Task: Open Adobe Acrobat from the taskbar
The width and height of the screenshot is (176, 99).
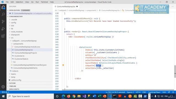Action: click(x=120, y=96)
